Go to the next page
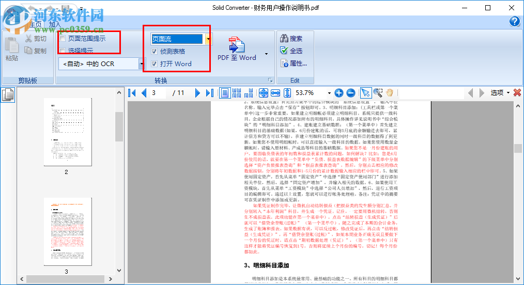 point(197,93)
